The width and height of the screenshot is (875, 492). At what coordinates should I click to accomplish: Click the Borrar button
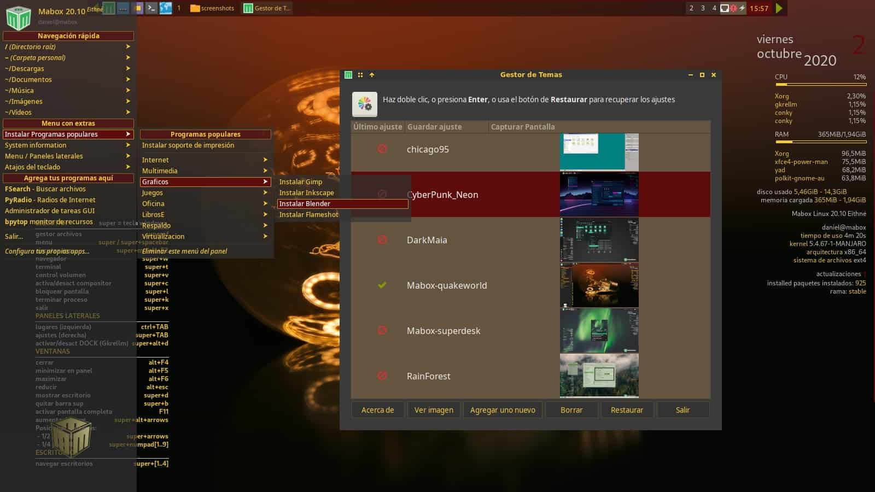pos(571,409)
